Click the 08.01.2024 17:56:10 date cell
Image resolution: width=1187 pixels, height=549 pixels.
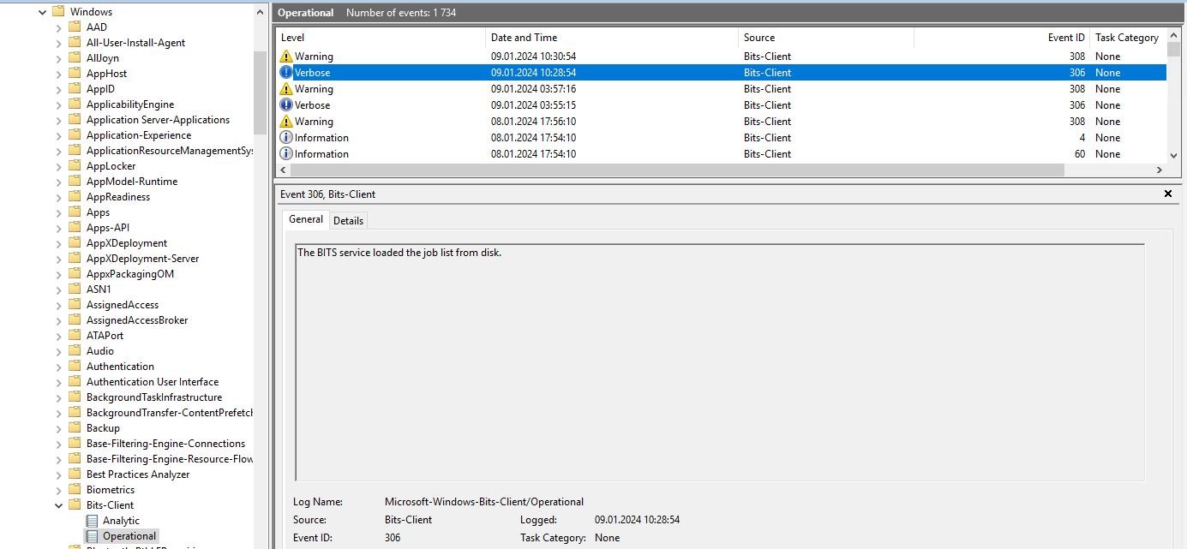(x=533, y=122)
